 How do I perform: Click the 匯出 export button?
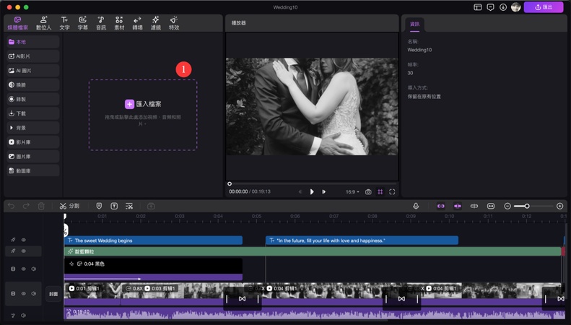coord(543,7)
